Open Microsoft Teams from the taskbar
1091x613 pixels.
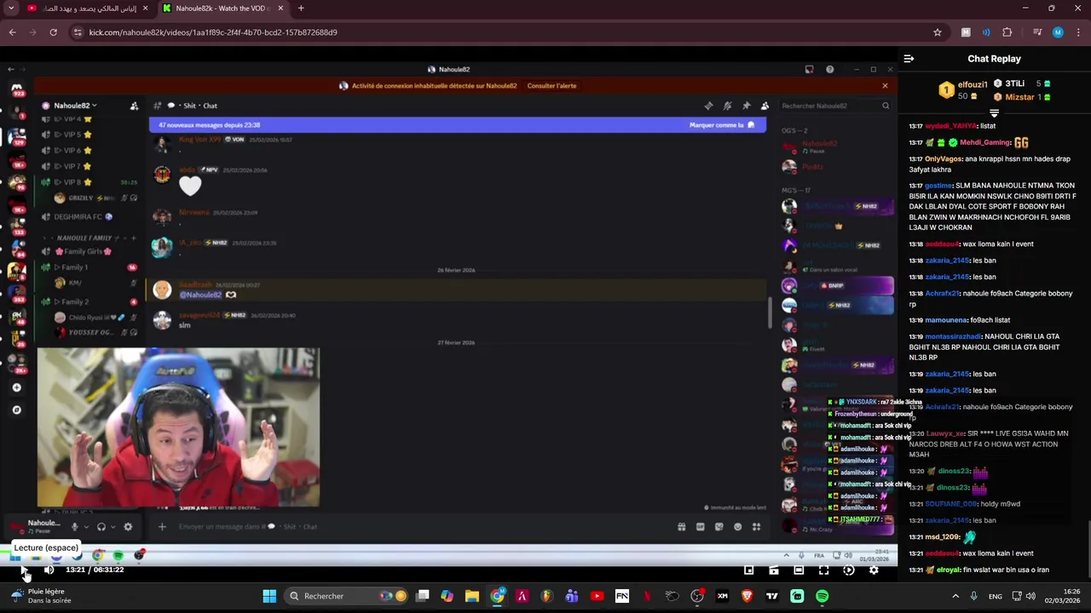tap(572, 596)
